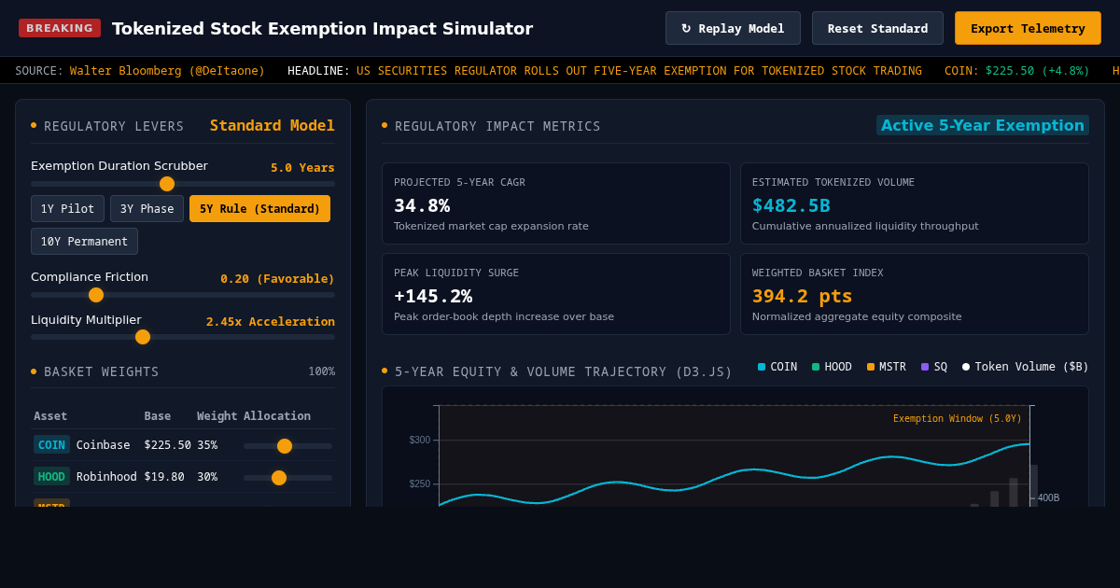The height and width of the screenshot is (588, 1120).
Task: Click the 34.8% CAGR value
Action: [422, 204]
